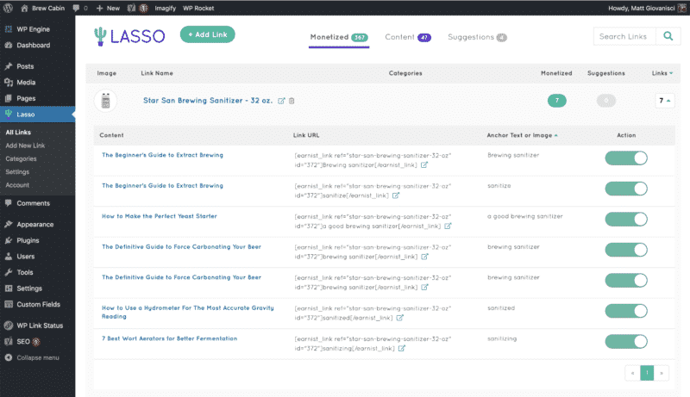Go to pagination page 1
Screen dimensions: 690x397
pos(646,373)
